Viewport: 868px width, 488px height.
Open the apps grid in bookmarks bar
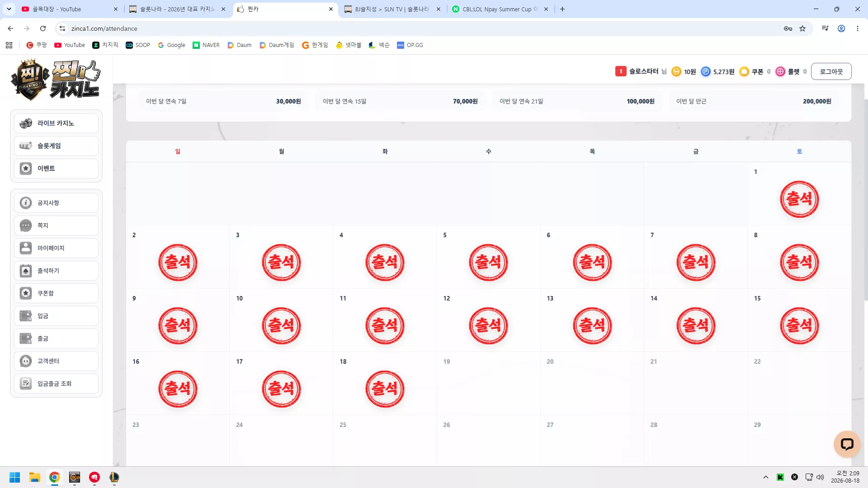[9, 45]
